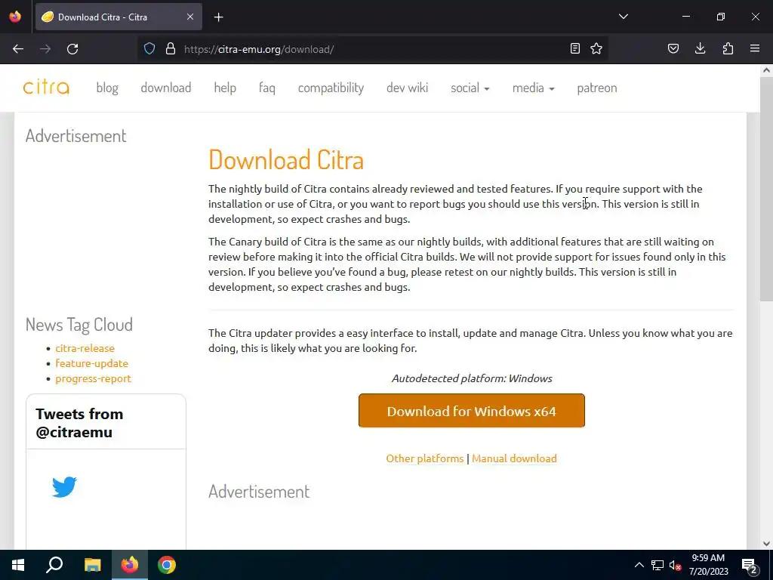Viewport: 773px width, 580px height.
Task: Click the Download Citra heading
Action: point(286,160)
